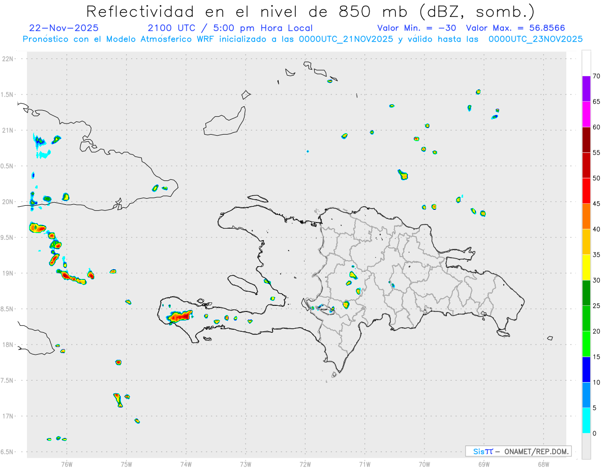The width and height of the screenshot is (610, 471).
Task: Select the medium green 20–25 dBZ band
Action: [586, 319]
